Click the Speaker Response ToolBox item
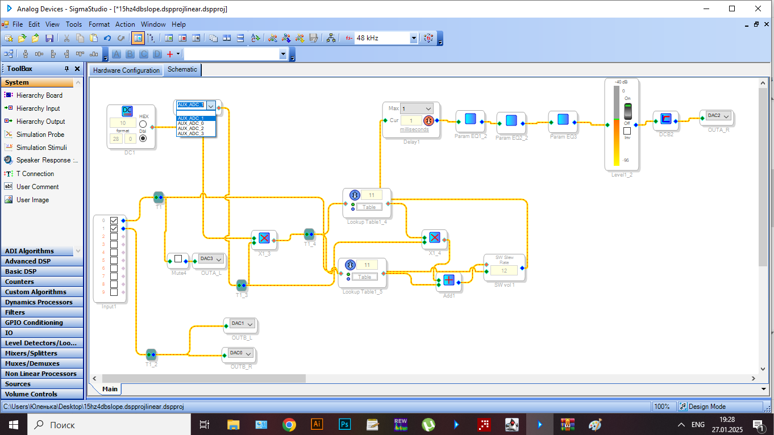Image resolution: width=774 pixels, height=435 pixels. point(47,161)
